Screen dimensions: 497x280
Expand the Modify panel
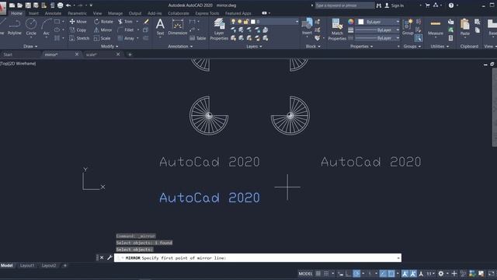coord(109,47)
